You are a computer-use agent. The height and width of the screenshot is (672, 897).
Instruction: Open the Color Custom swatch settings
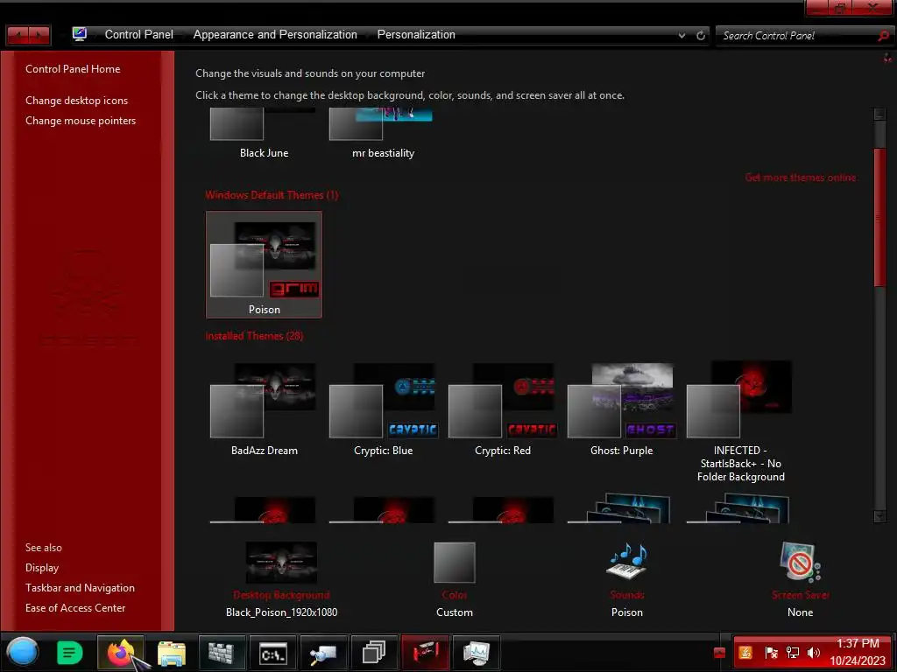tap(455, 580)
